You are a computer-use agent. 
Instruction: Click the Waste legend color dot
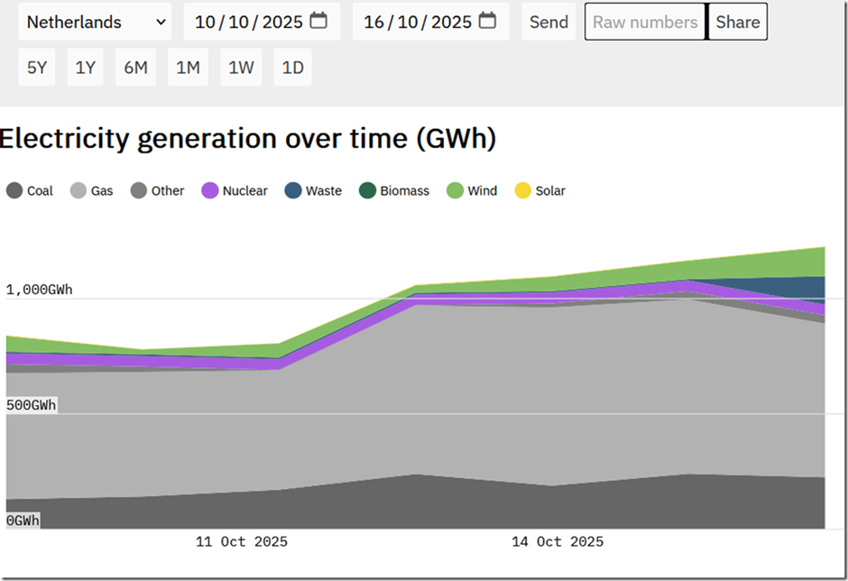pos(293,190)
